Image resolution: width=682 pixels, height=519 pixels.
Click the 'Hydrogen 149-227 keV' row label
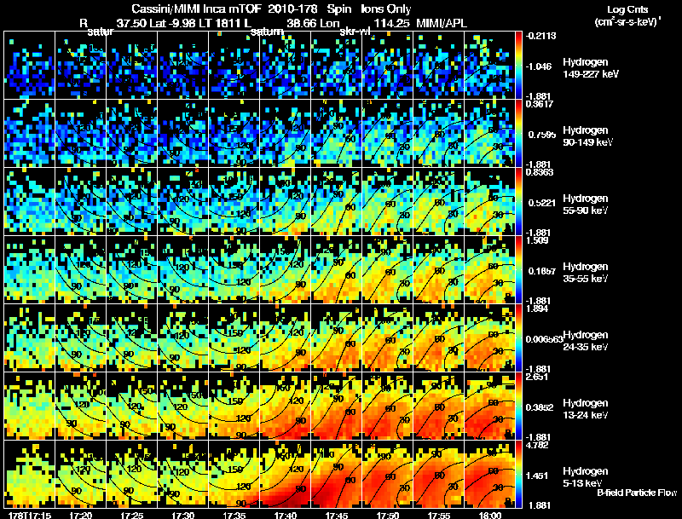[x=590, y=68]
